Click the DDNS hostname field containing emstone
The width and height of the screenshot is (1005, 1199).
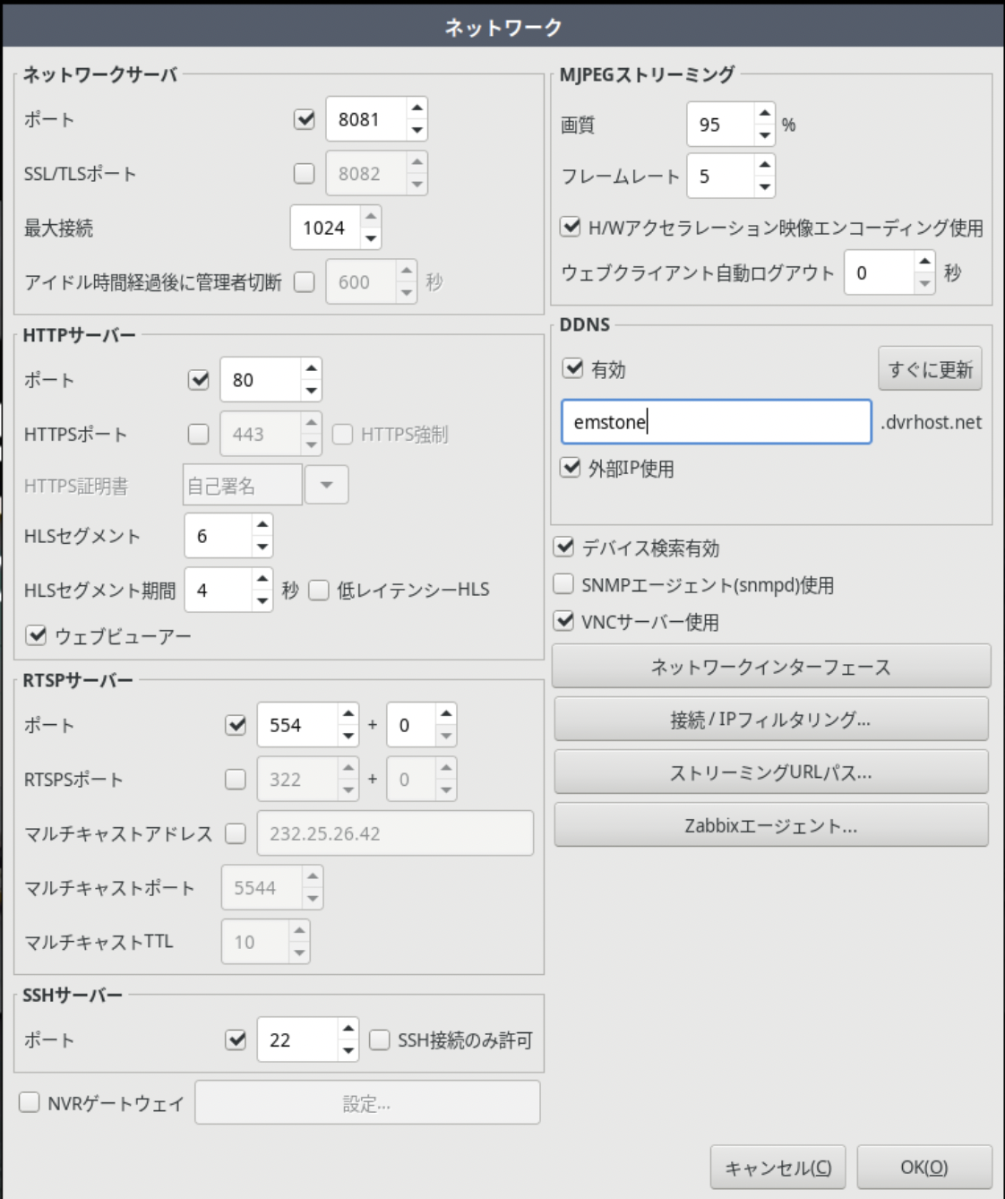click(716, 422)
